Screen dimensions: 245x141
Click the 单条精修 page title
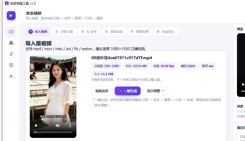[x=34, y=13]
